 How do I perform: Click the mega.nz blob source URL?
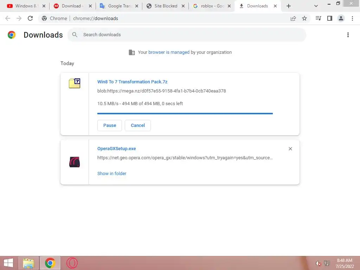[x=161, y=91]
